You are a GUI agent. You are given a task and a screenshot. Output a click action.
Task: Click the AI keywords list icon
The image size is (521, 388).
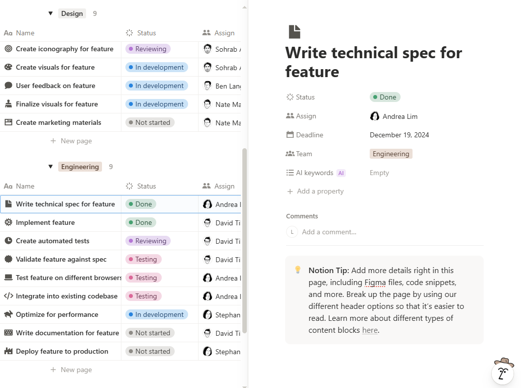(x=291, y=173)
